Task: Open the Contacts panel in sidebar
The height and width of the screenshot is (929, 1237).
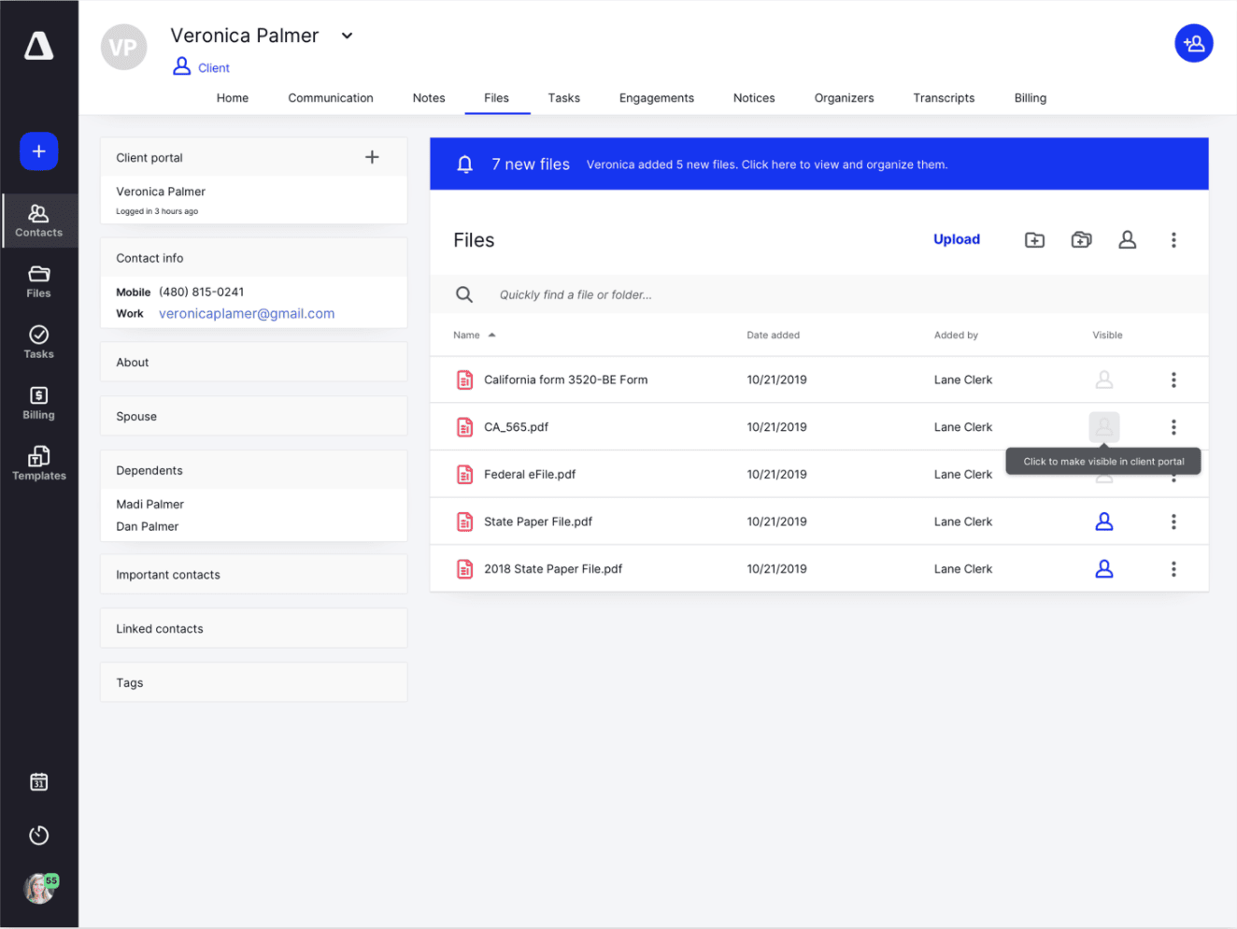Action: tap(38, 221)
